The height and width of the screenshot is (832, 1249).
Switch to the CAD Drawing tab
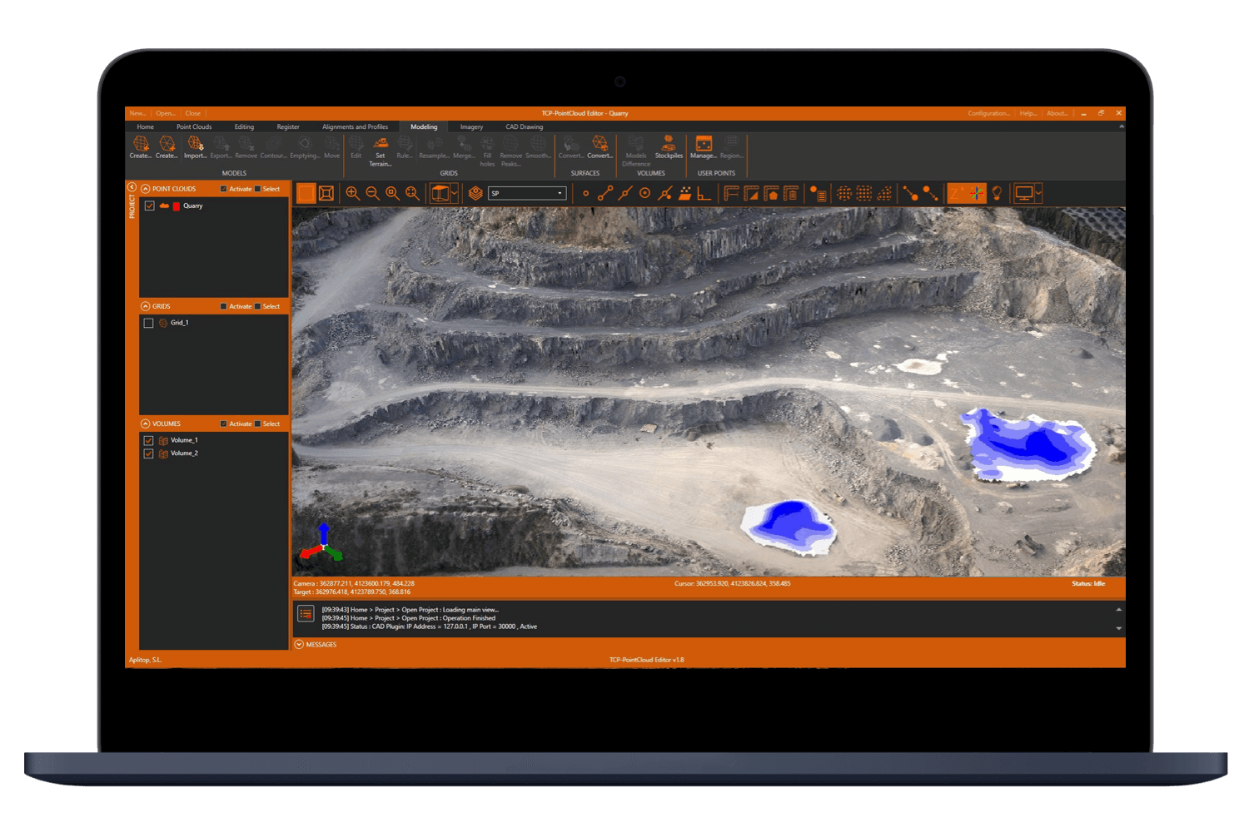tap(525, 126)
